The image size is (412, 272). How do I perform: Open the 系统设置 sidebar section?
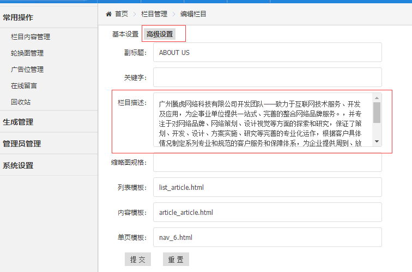(18, 165)
